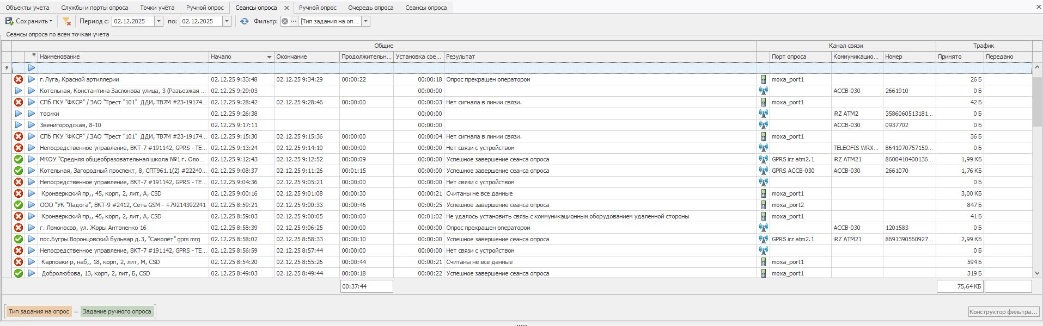Click the refresh sessions icon
The image size is (1043, 326).
click(x=244, y=21)
